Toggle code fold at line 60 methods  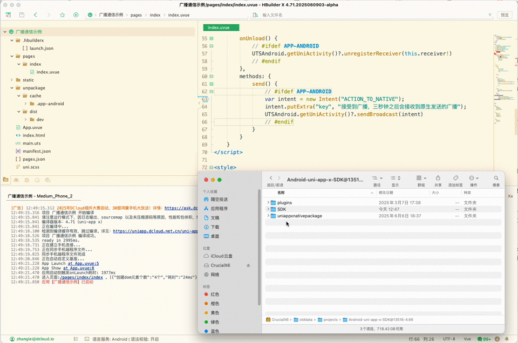[x=212, y=76]
